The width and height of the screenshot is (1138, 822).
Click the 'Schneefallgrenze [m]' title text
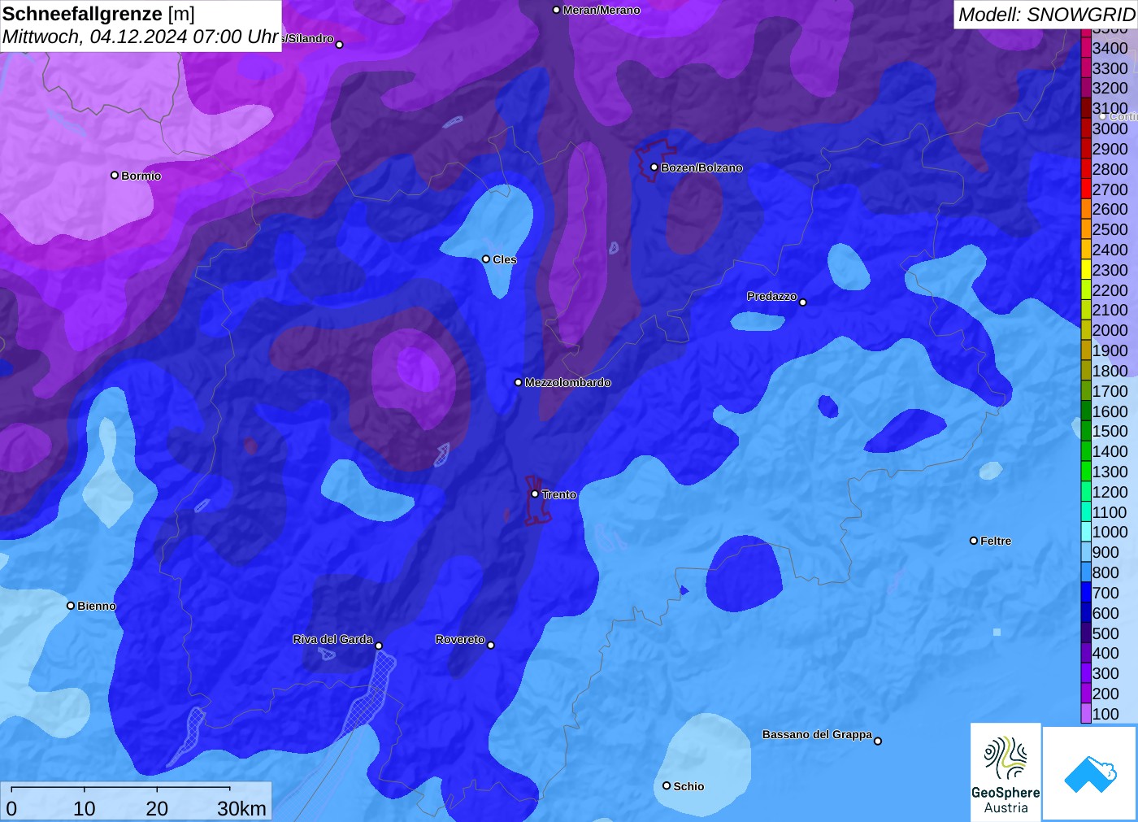pos(98,14)
